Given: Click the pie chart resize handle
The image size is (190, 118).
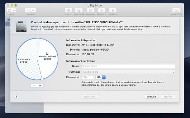Looking at the screenshot, I should tap(42, 79).
